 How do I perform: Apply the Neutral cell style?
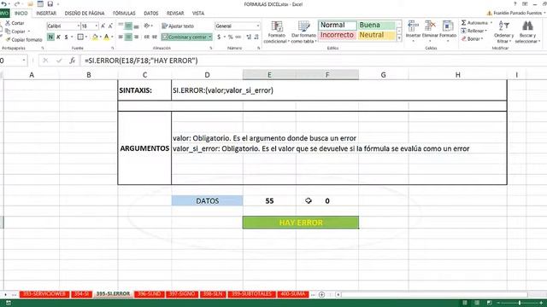376,35
